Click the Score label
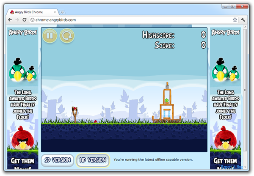The width and height of the screenshot is (254, 176). (164, 45)
